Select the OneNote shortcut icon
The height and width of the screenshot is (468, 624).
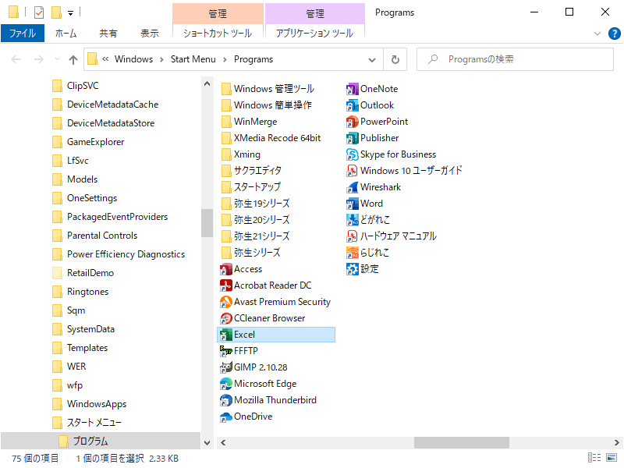click(x=353, y=89)
